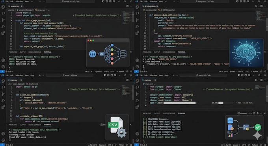
Task: Toggle primary sidebar in scraper.py title bar
Action: 103,1
